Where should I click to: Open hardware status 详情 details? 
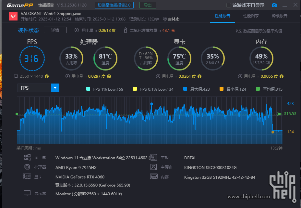(x=55, y=30)
